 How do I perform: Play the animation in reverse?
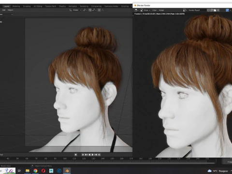89,155
